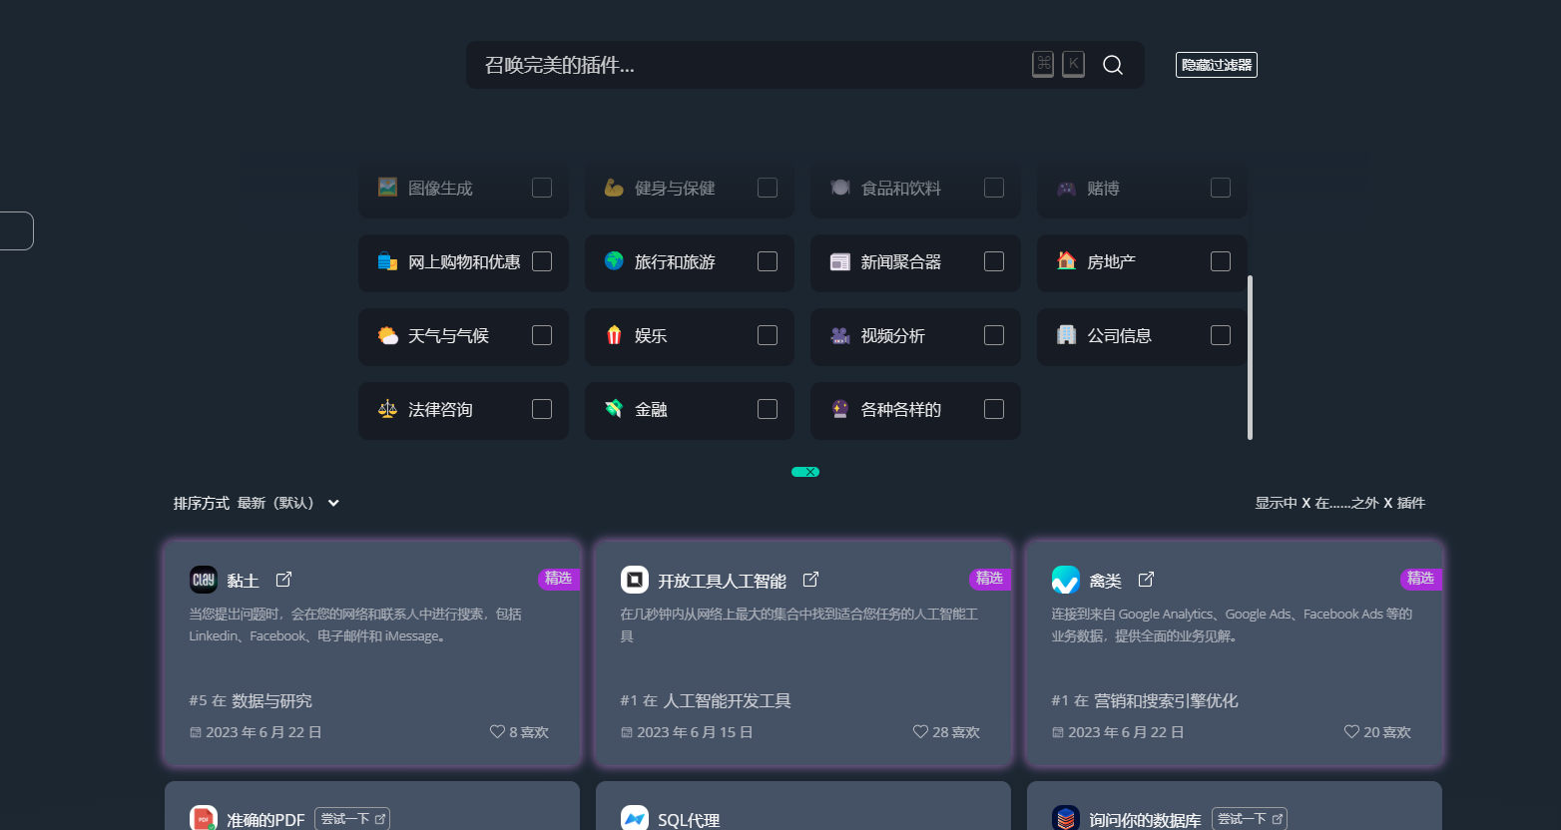
Task: Click the K key shortcut icon
Action: coord(1074,64)
